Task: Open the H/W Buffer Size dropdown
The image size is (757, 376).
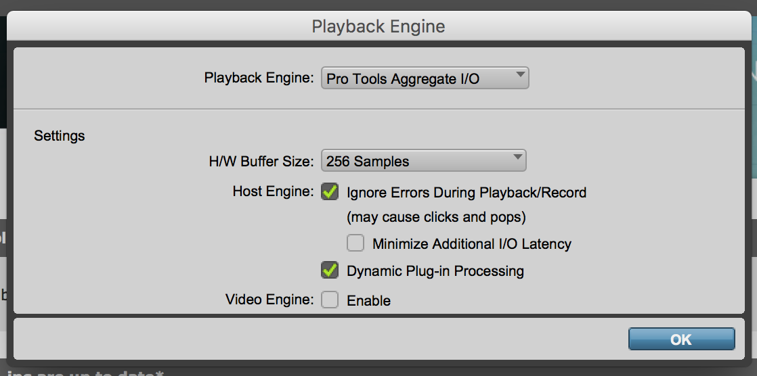Action: (x=423, y=161)
